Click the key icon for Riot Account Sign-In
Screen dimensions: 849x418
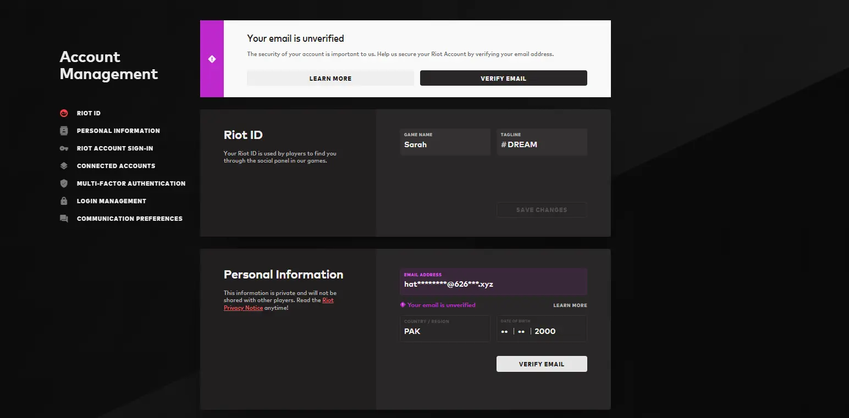pyautogui.click(x=64, y=148)
